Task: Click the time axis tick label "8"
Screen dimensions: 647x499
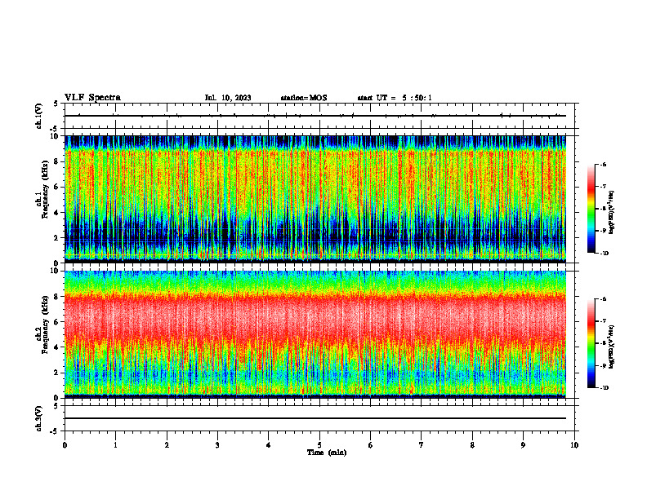Action: (472, 445)
